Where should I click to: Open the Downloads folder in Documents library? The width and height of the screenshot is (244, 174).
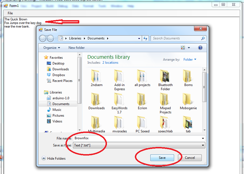[x=96, y=101]
